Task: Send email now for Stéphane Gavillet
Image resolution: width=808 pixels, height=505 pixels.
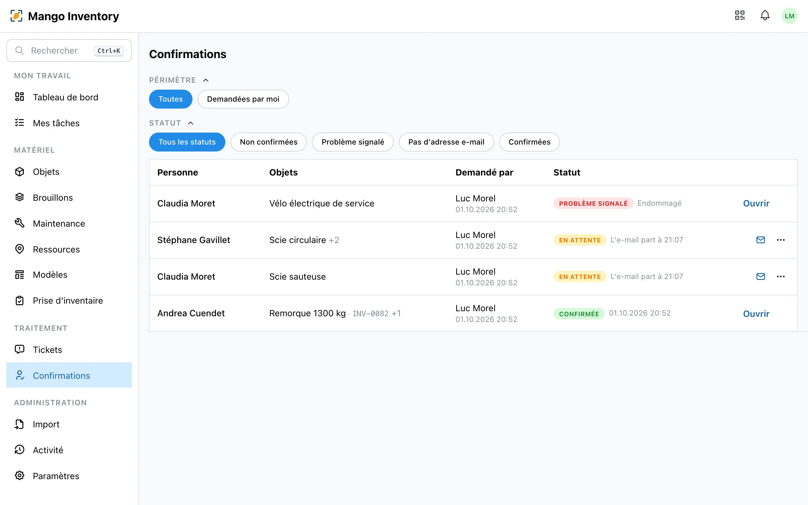Action: click(760, 240)
